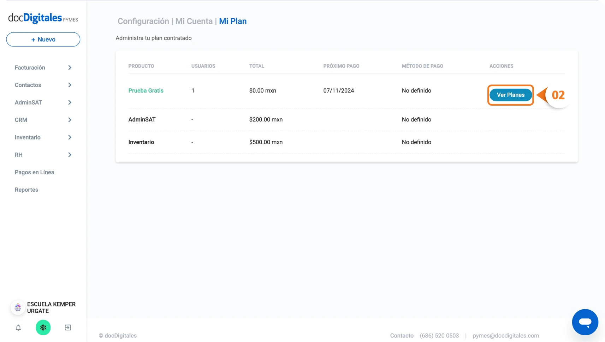Select the Inventario product row name
This screenshot has width=605, height=342.
click(x=141, y=142)
